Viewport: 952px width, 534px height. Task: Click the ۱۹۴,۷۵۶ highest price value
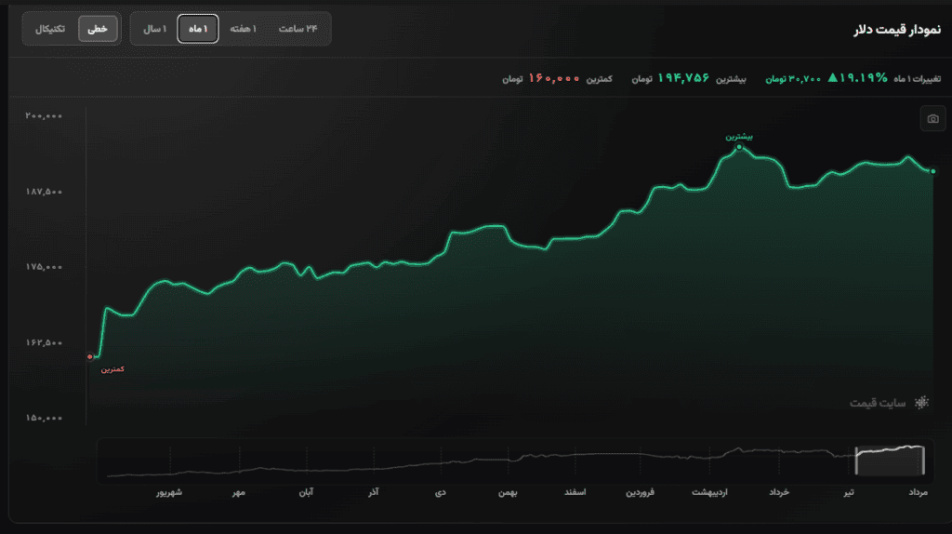(x=683, y=78)
